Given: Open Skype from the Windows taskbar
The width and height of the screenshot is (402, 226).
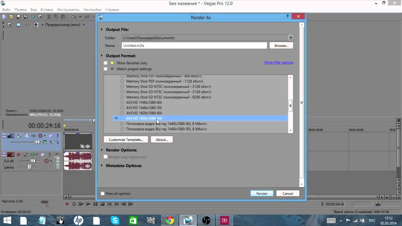Looking at the screenshot, I should coord(115,221).
